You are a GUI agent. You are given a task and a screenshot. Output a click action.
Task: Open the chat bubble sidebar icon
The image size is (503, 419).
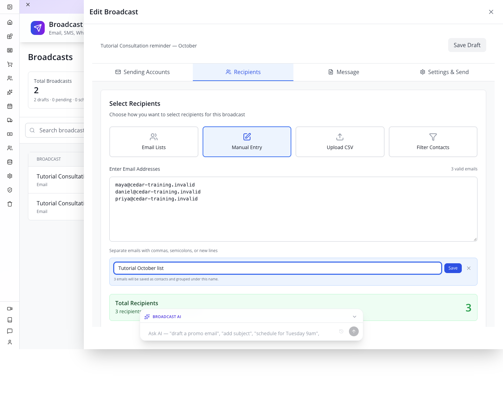tap(10, 331)
